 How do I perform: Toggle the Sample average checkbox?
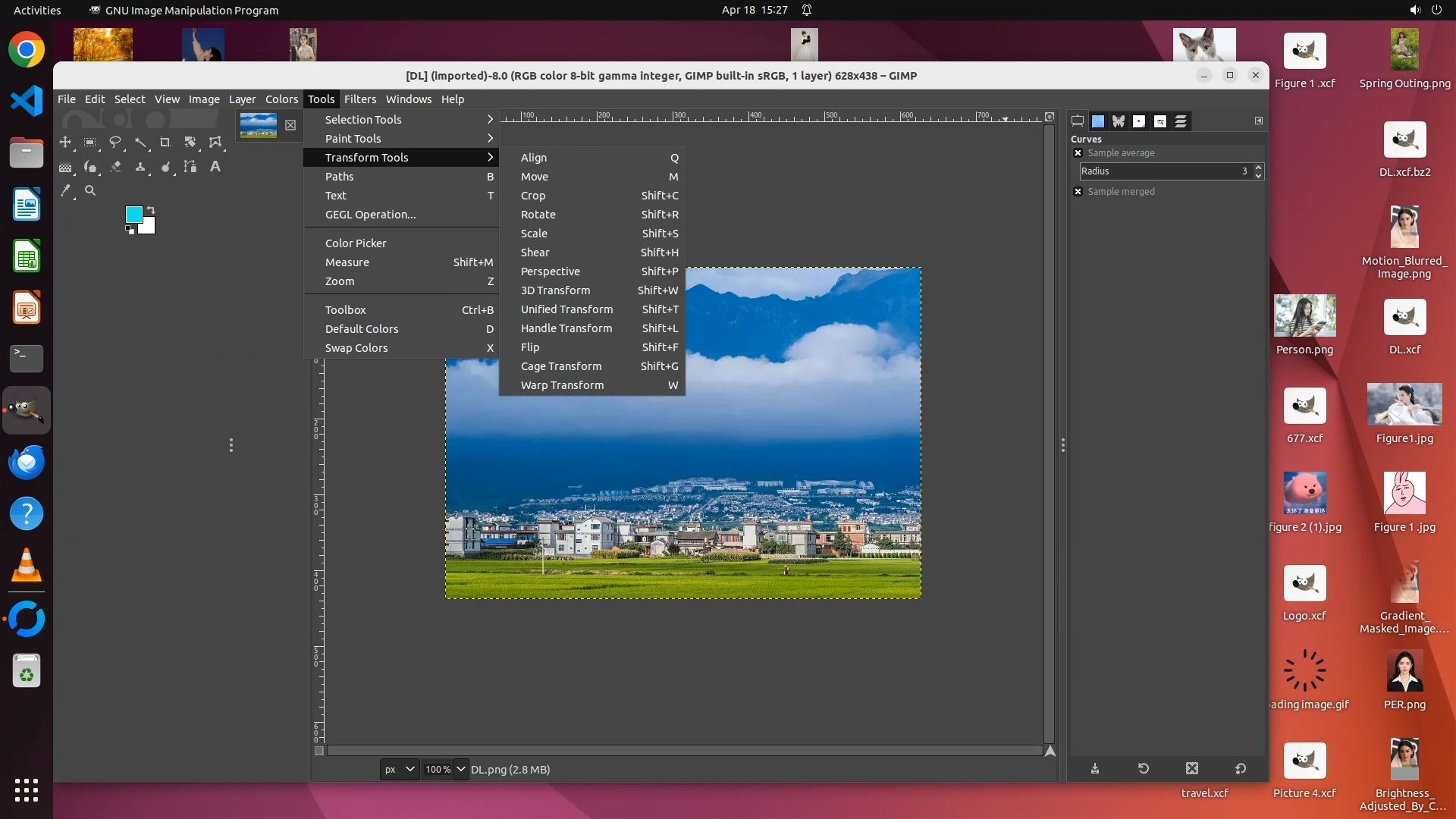tap(1078, 153)
